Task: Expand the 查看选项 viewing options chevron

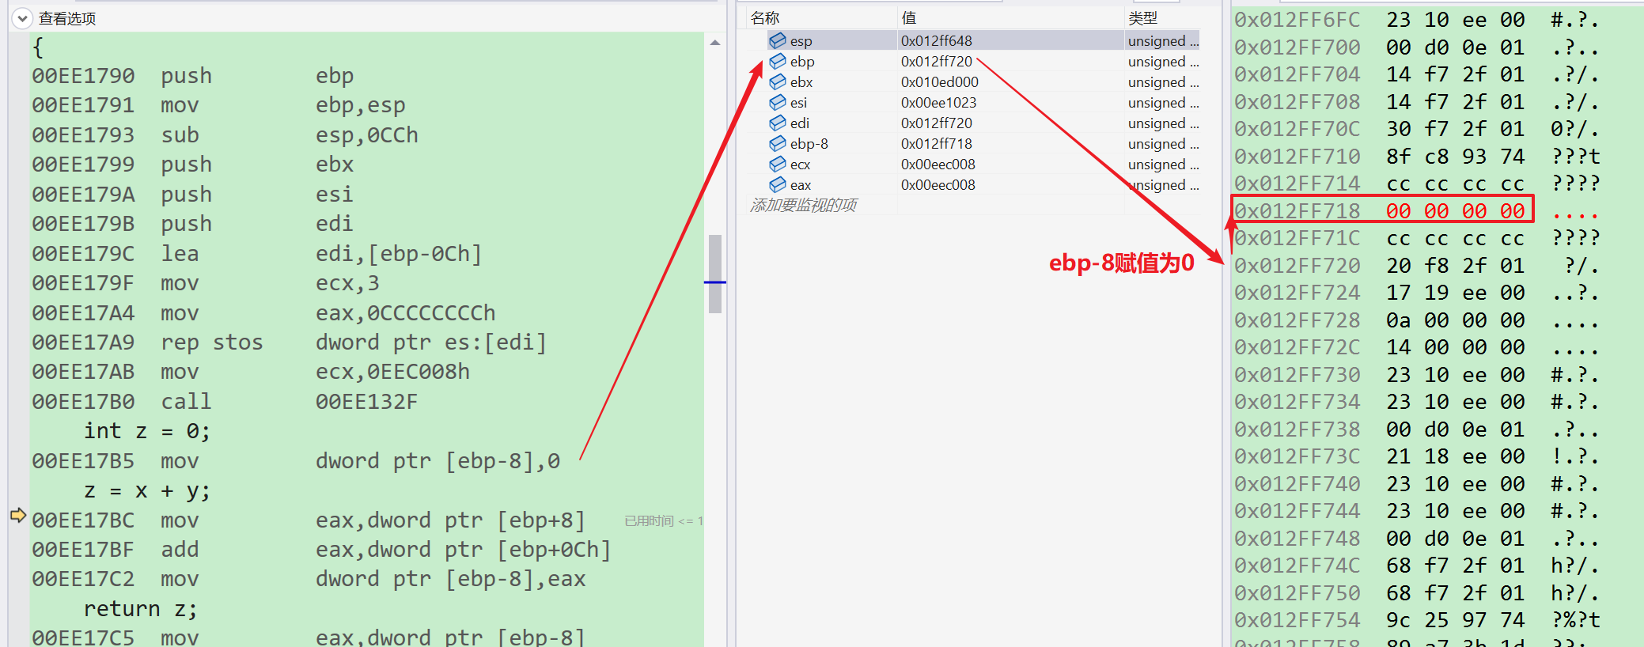Action: (x=22, y=17)
